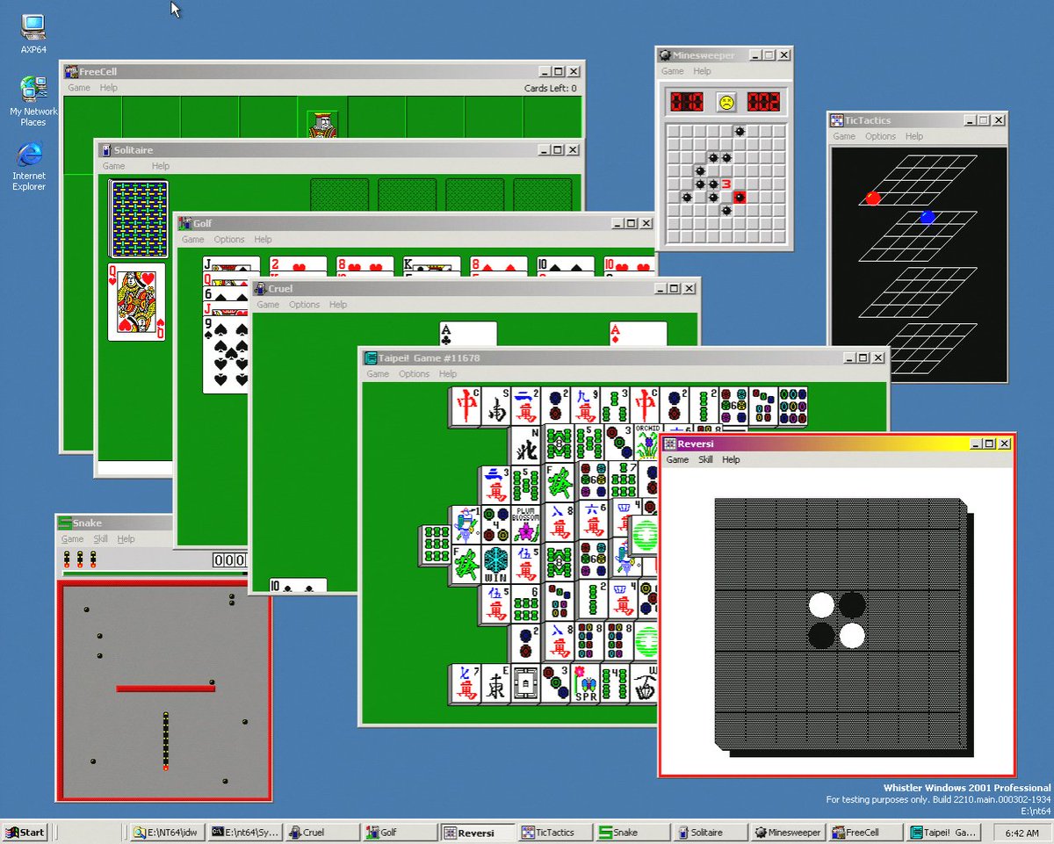Click the upper-right black disc in Reversi
Image resolution: width=1054 pixels, height=844 pixels.
click(x=852, y=605)
